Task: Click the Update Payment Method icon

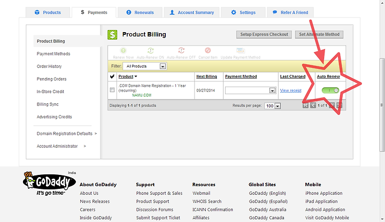Action: 241,51
